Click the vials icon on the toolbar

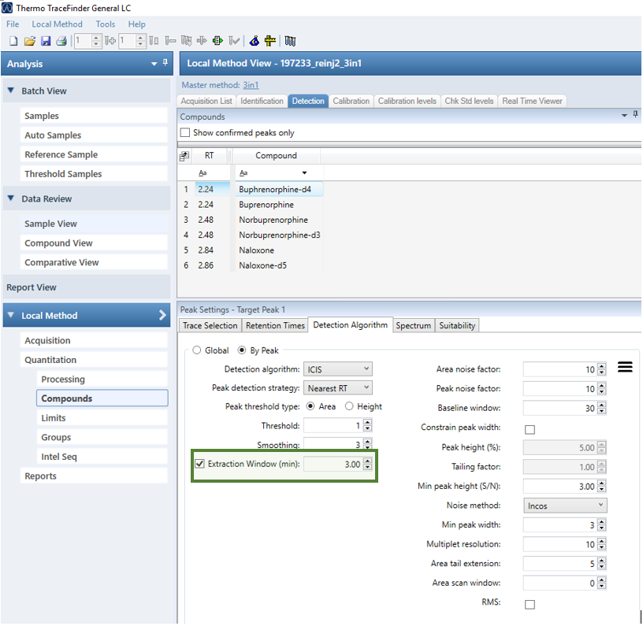click(289, 41)
